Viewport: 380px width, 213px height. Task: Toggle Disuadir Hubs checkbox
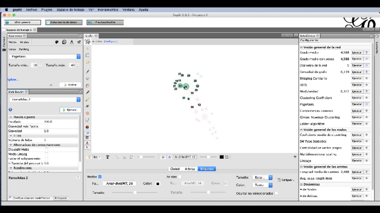(x=46, y=149)
